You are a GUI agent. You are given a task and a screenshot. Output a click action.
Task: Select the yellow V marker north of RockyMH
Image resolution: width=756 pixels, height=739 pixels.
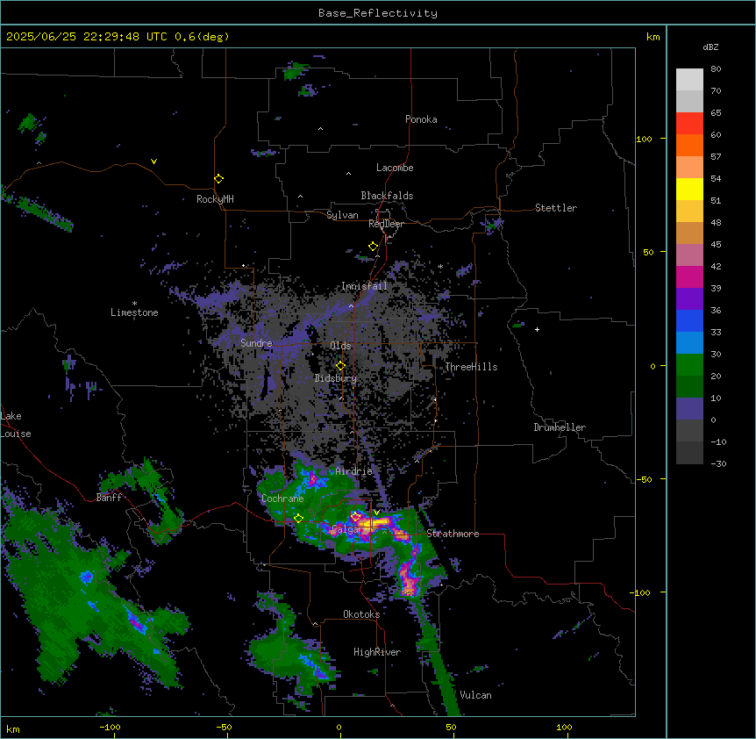(x=153, y=161)
